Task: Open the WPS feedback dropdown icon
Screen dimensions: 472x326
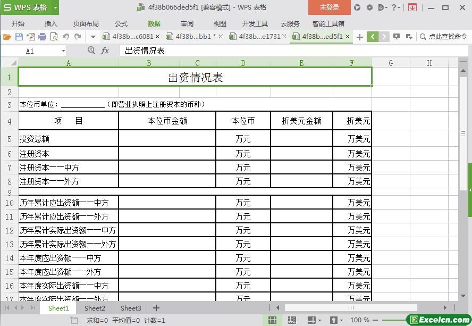Action: (x=383, y=7)
